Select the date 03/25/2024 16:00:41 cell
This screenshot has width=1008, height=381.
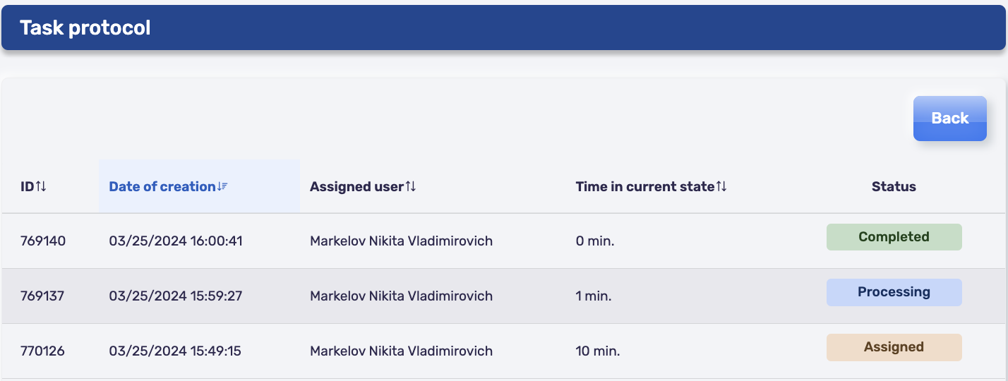[176, 241]
